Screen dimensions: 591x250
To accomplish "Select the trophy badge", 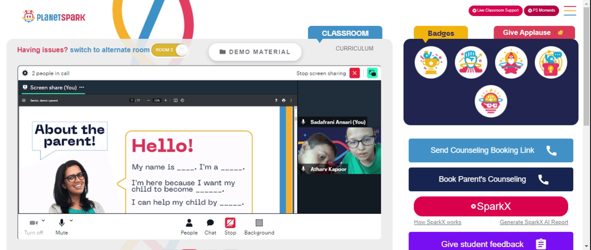I will click(x=431, y=62).
